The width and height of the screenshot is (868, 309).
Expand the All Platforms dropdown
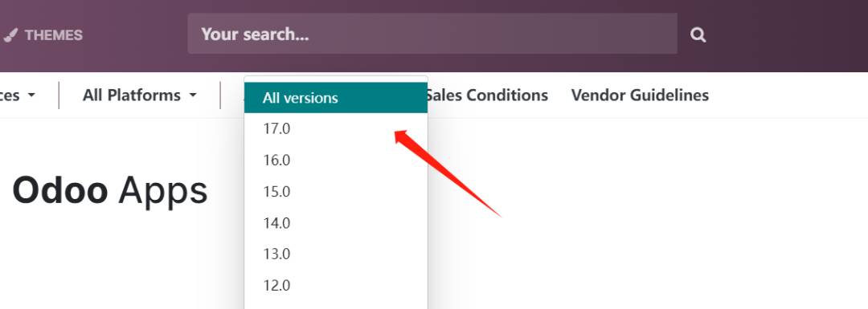click(140, 95)
